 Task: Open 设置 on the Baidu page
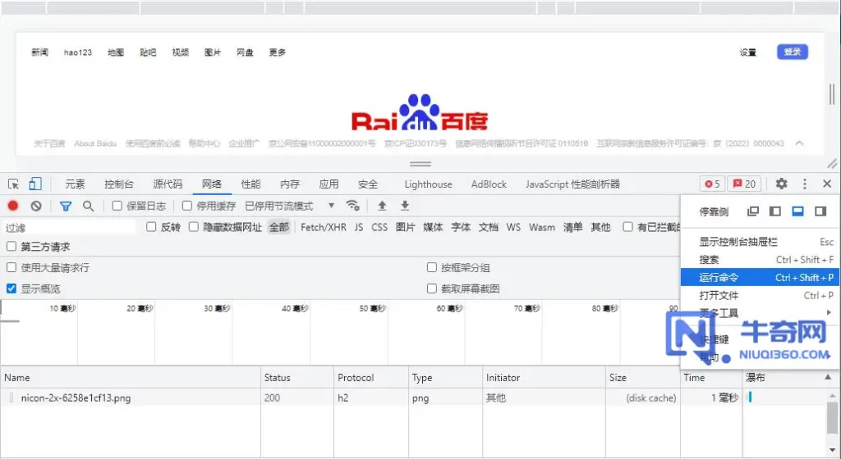coord(748,52)
